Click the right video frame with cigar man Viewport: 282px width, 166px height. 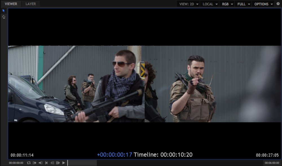213,84
